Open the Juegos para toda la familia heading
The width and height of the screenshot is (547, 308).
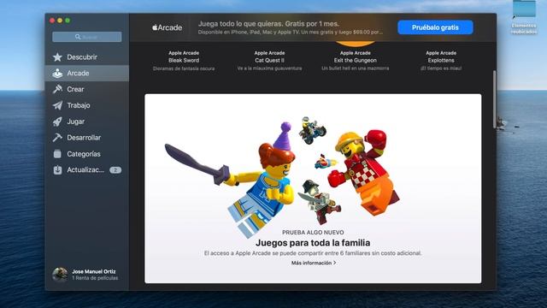pos(313,243)
